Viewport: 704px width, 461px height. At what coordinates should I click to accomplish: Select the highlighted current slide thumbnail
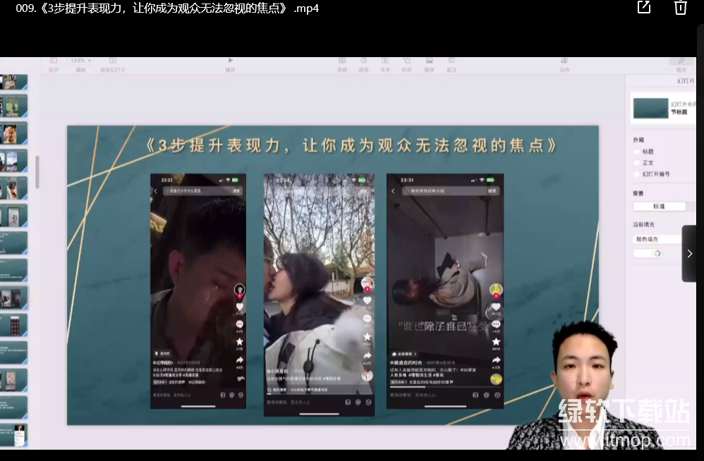(13, 298)
